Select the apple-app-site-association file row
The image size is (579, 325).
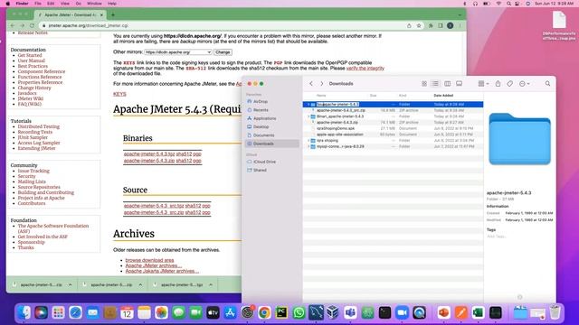[393, 135]
